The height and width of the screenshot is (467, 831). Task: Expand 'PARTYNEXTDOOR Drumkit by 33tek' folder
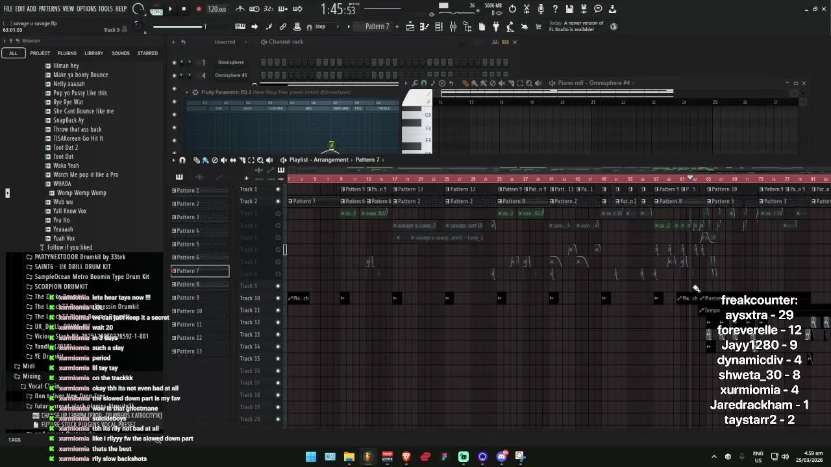tap(79, 257)
